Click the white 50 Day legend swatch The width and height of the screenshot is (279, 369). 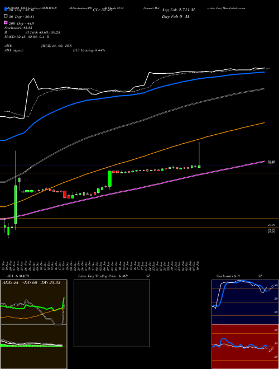6,16
